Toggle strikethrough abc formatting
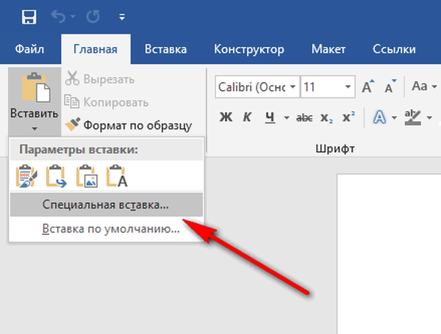Screen dimensions: 441x334 [x=304, y=117]
